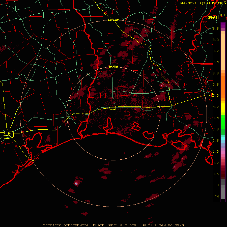Screen dimensions: 227x227
Task: Click the -0.5 scale value label
Action: pos(215,174)
